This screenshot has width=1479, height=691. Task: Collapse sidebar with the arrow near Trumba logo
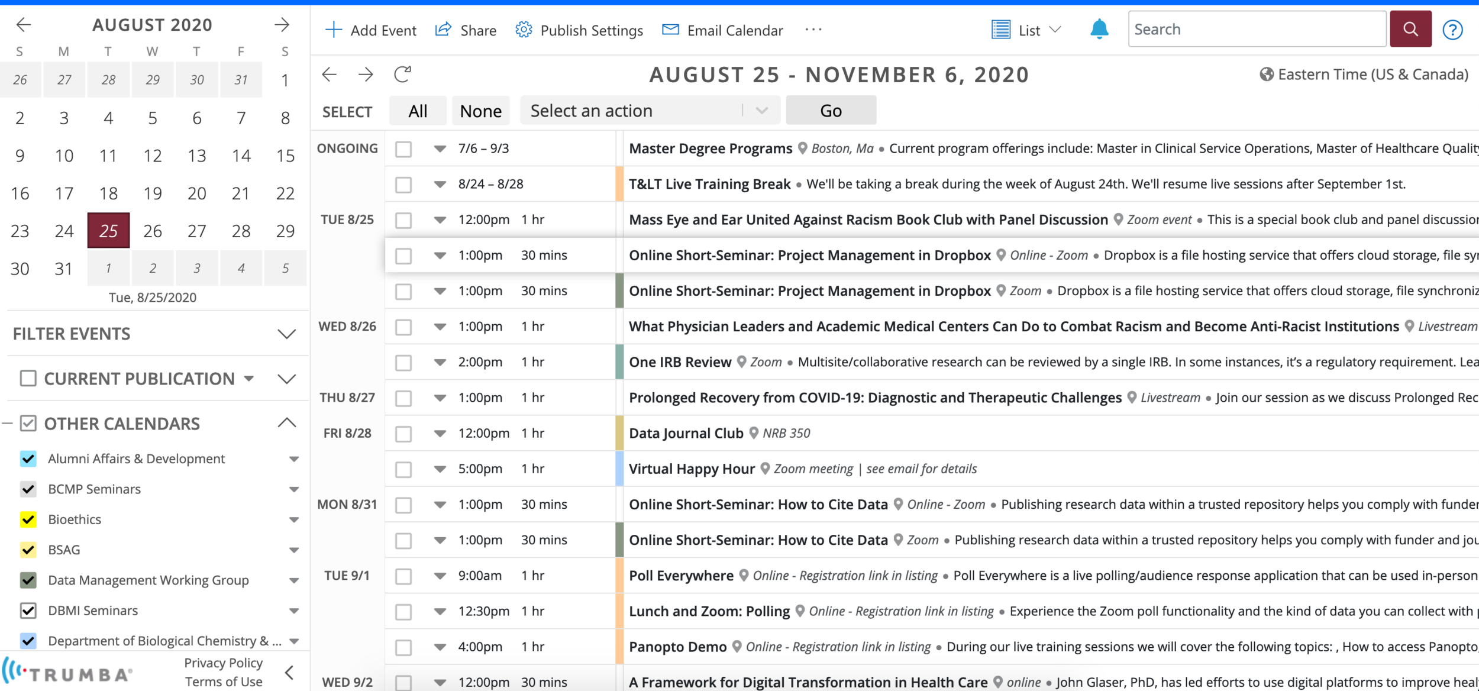coord(289,673)
